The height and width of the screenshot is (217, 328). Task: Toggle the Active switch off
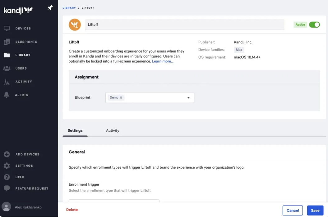(314, 24)
